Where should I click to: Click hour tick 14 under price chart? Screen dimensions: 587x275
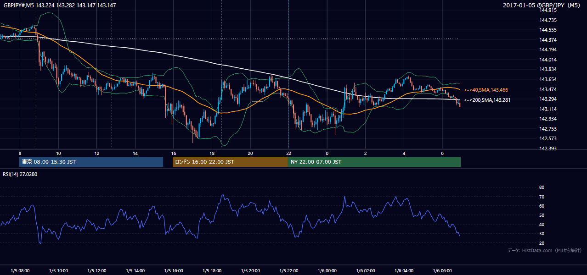click(135, 153)
